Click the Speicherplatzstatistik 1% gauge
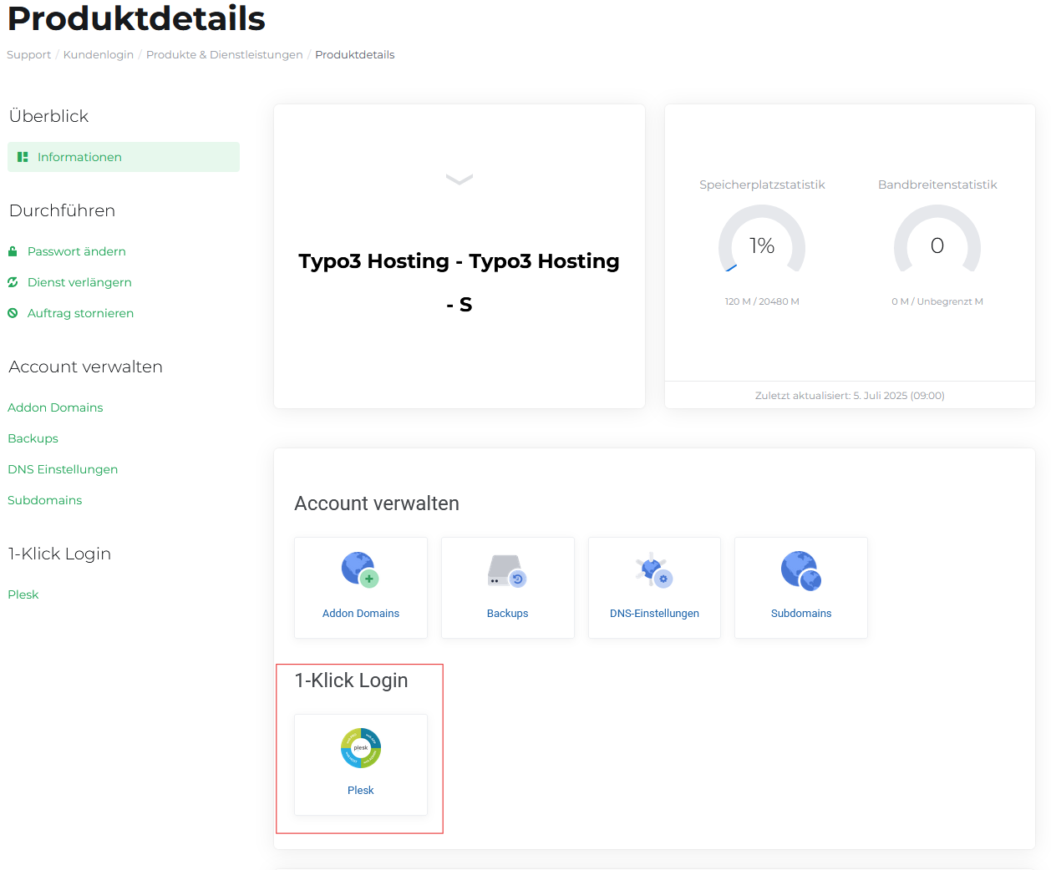The height and width of the screenshot is (870, 1051). 762,240
